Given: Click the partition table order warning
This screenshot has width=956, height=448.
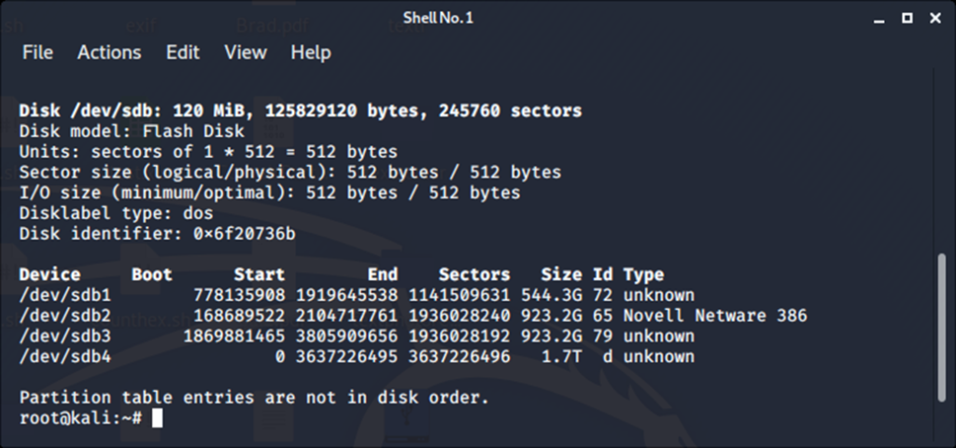Looking at the screenshot, I should pos(254,398).
